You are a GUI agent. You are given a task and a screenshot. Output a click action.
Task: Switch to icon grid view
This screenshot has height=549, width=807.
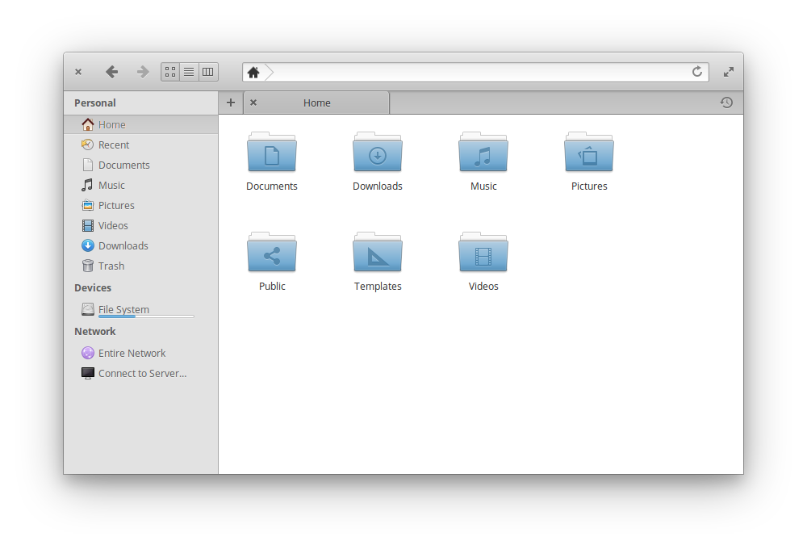(170, 72)
